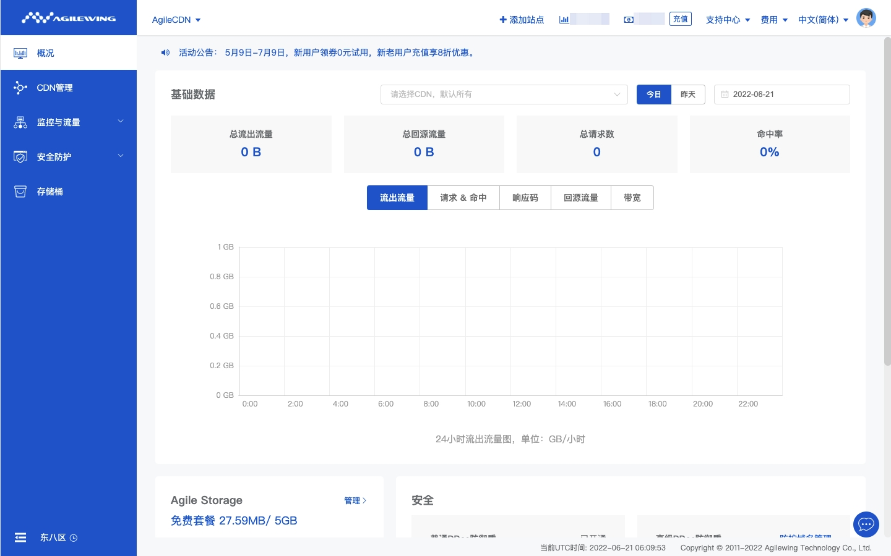This screenshot has height=556, width=891.
Task: Click the bar chart icon in header
Action: pos(564,20)
